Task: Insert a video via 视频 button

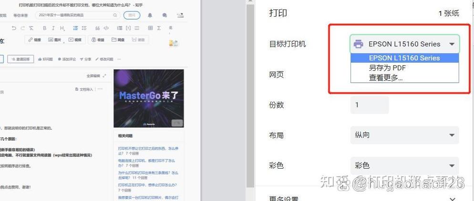Action: point(75,40)
